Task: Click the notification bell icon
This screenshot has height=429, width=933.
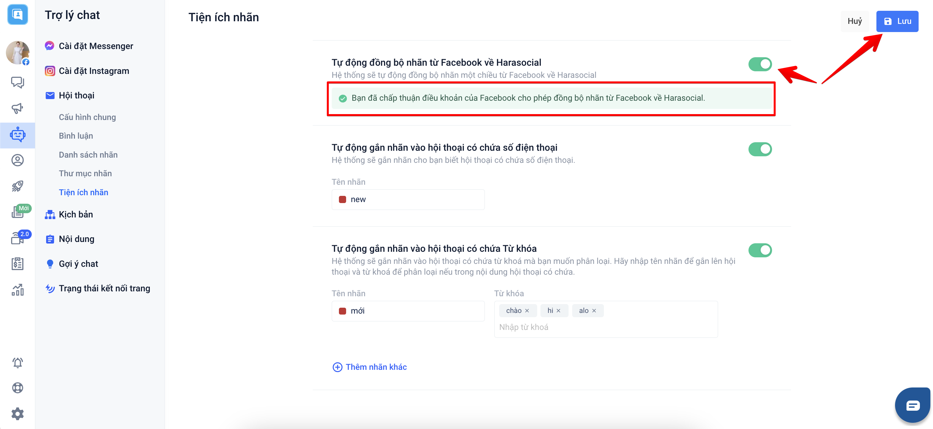Action: tap(17, 362)
